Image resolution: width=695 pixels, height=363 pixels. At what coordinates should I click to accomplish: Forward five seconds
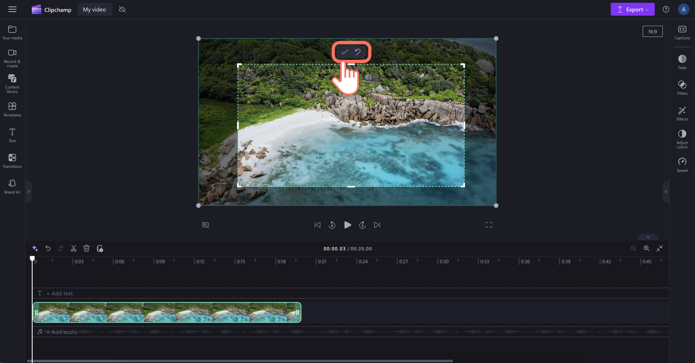363,225
